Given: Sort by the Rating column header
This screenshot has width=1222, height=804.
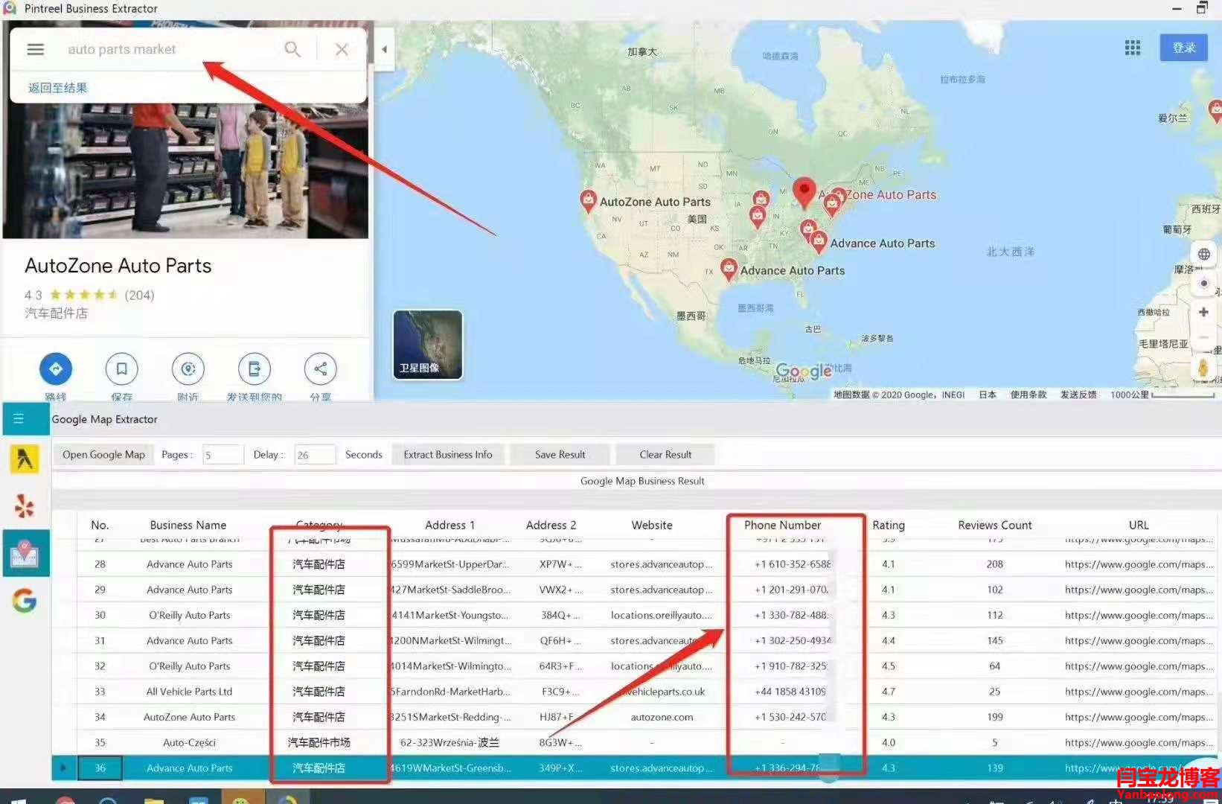Looking at the screenshot, I should [x=888, y=525].
